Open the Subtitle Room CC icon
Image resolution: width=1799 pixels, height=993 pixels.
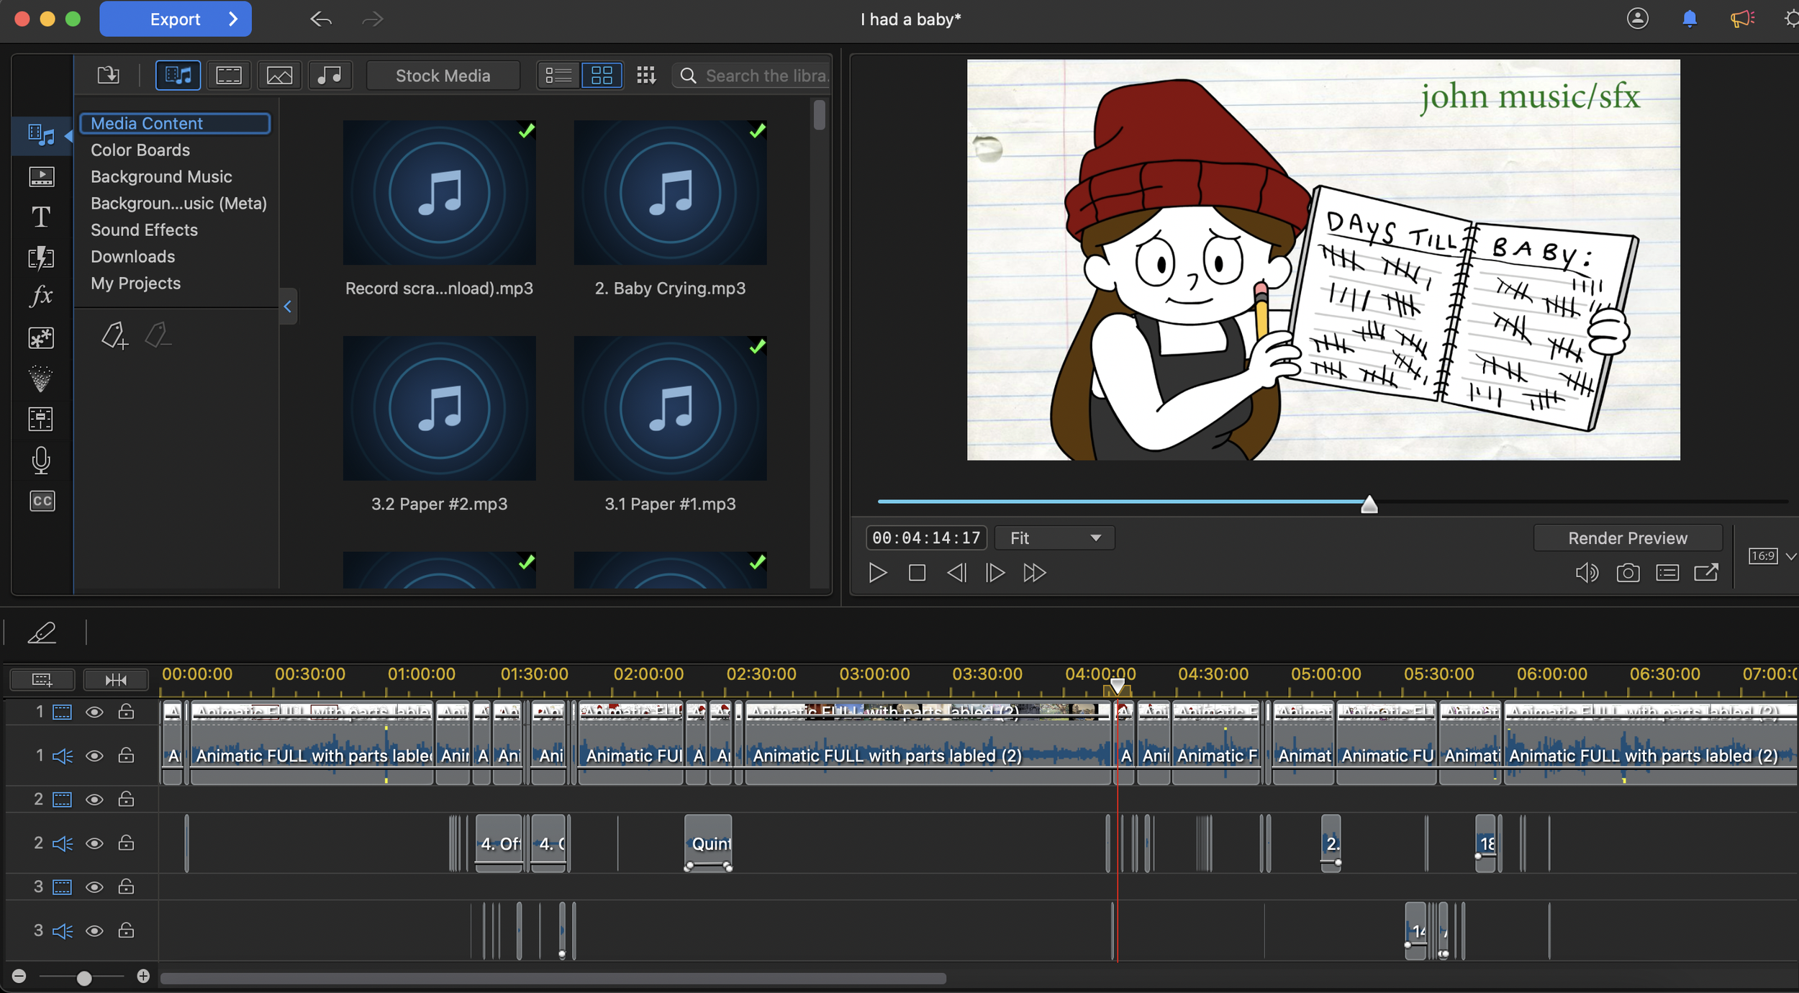click(x=42, y=501)
